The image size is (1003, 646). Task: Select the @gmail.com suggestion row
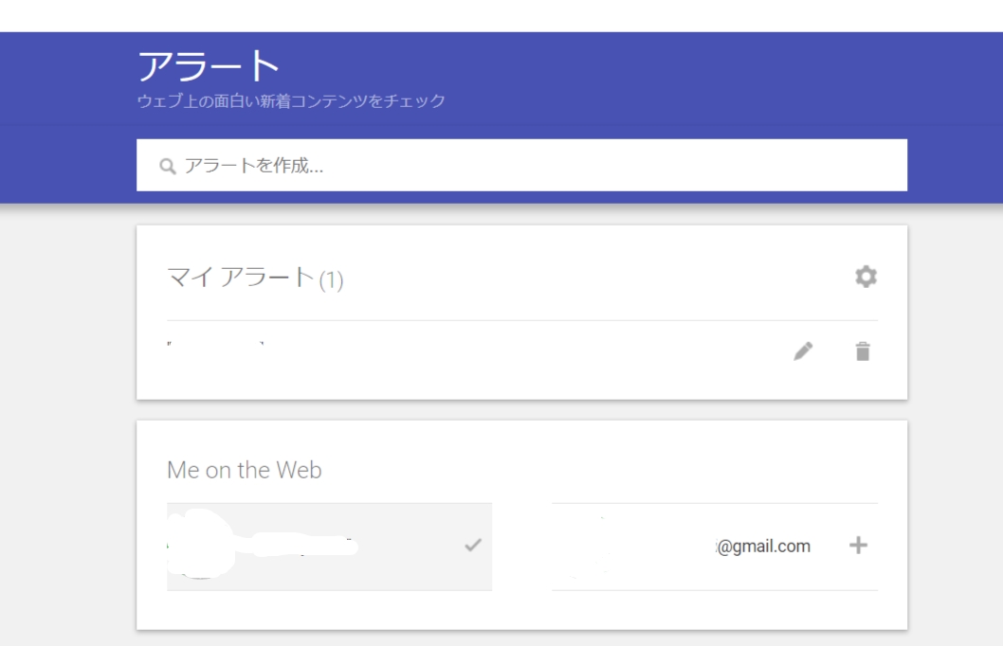715,547
